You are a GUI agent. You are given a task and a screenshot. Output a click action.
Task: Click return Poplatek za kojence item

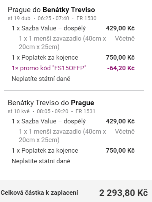[x=45, y=150]
